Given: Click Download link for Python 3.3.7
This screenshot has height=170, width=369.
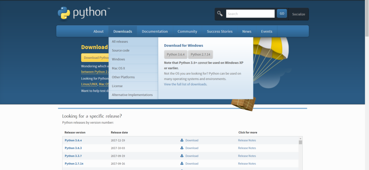Looking at the screenshot, I should point(192,156).
